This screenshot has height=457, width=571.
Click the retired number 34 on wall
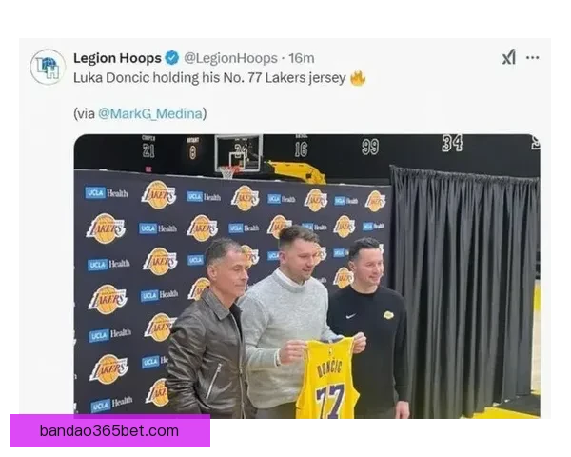coord(452,143)
